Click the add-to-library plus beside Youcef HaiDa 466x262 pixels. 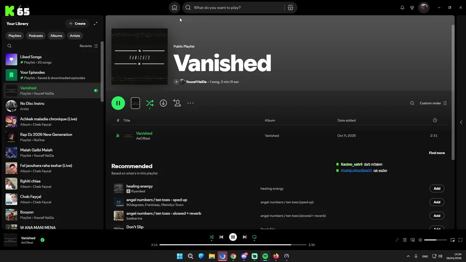[x=176, y=82]
